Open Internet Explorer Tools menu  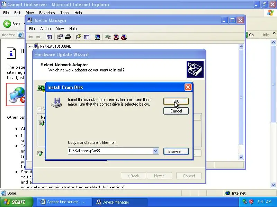click(65, 13)
